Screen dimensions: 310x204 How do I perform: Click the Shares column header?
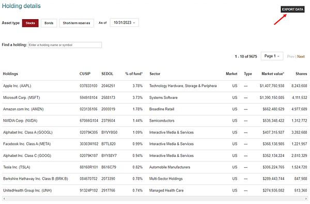coord(301,74)
